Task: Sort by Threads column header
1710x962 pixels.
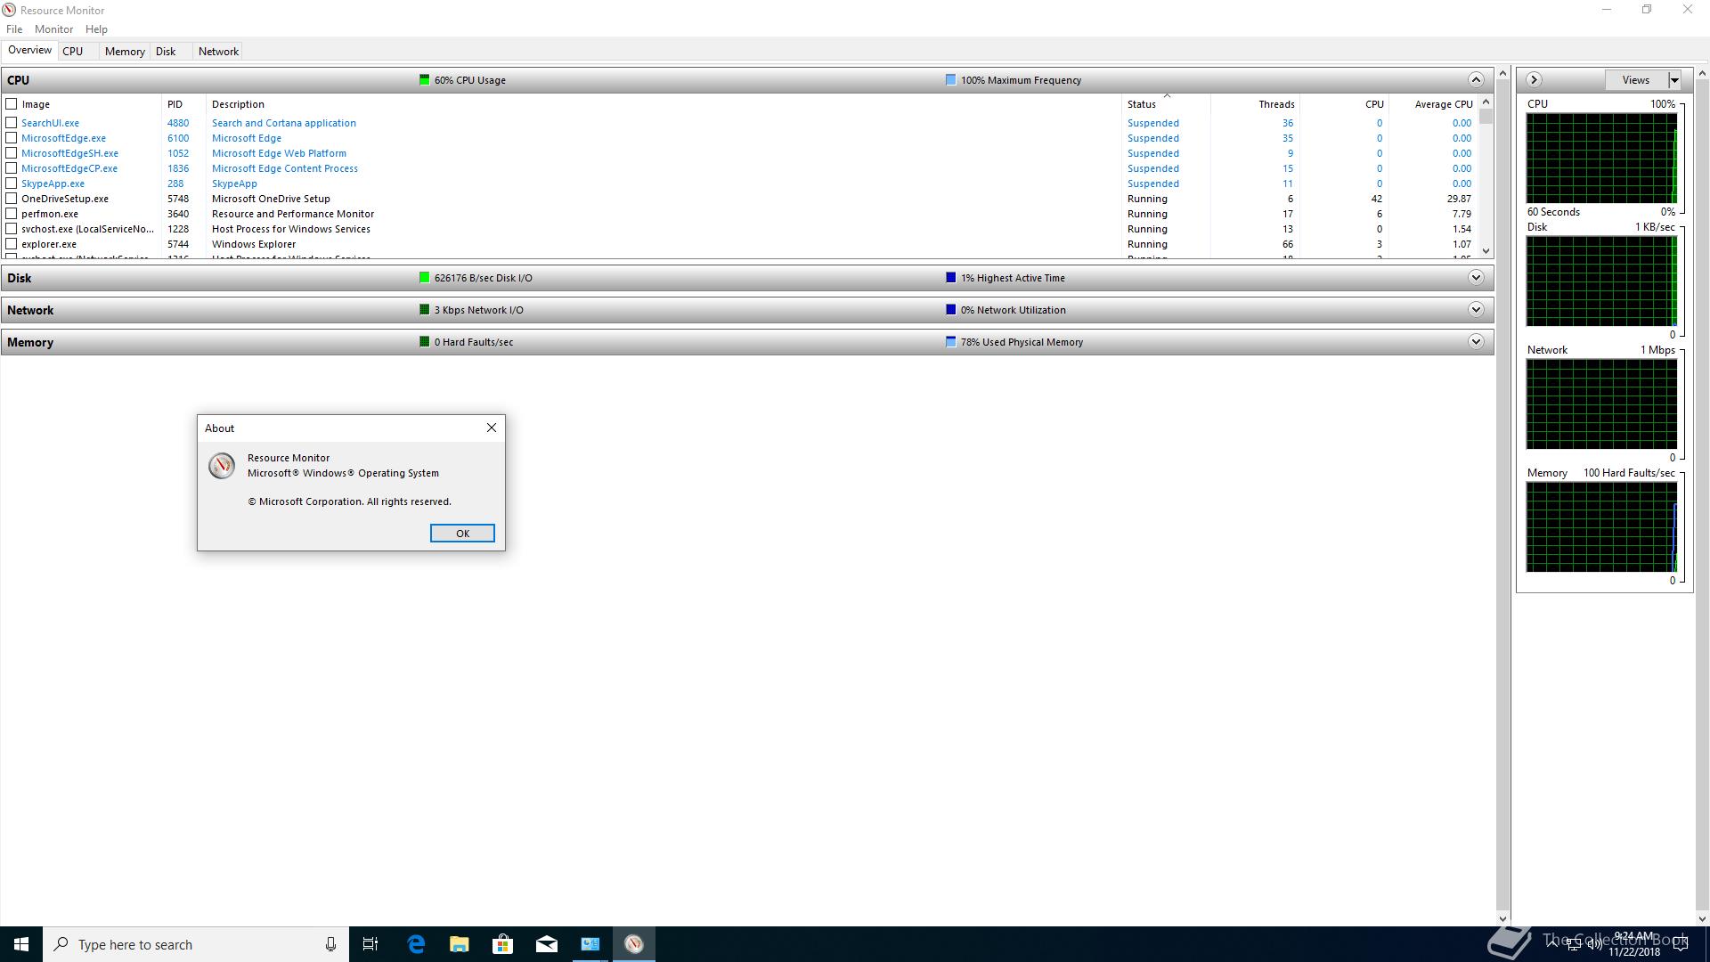Action: click(x=1255, y=104)
